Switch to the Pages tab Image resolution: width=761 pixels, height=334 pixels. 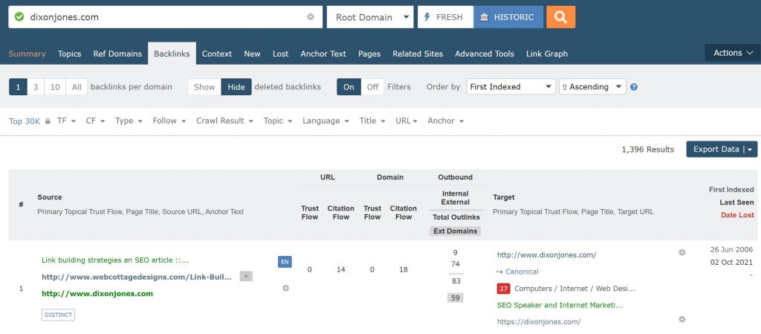369,54
